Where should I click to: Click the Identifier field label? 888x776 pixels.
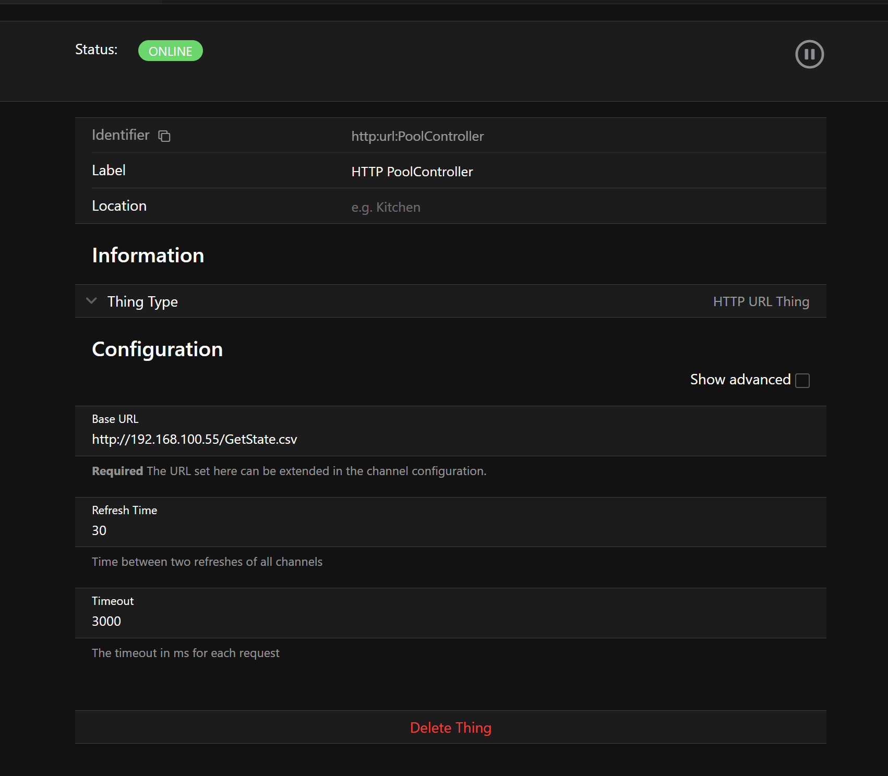coord(121,135)
